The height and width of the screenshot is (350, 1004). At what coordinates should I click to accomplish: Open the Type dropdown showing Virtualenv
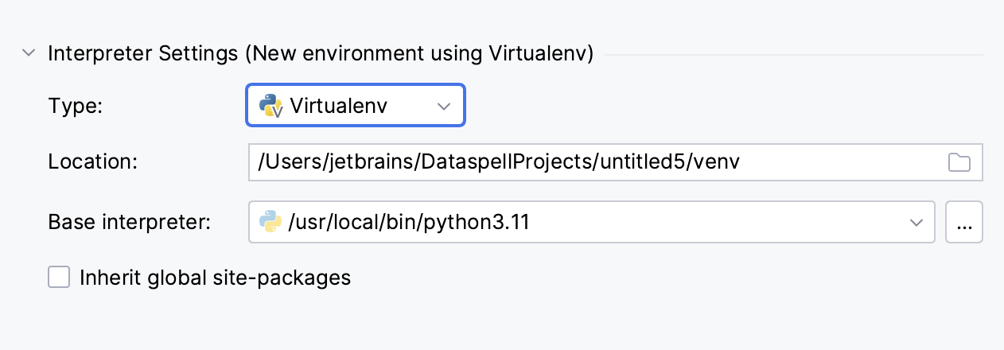pos(355,105)
